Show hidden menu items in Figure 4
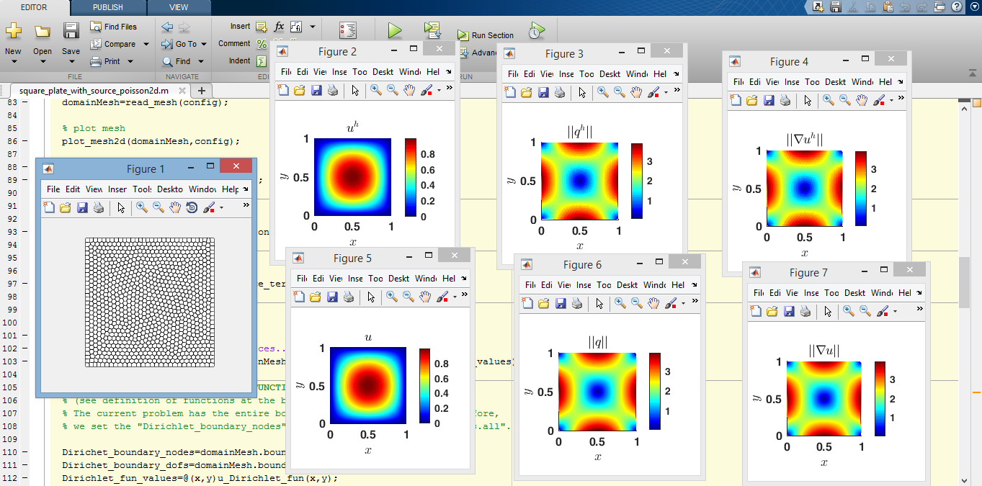 (x=900, y=82)
